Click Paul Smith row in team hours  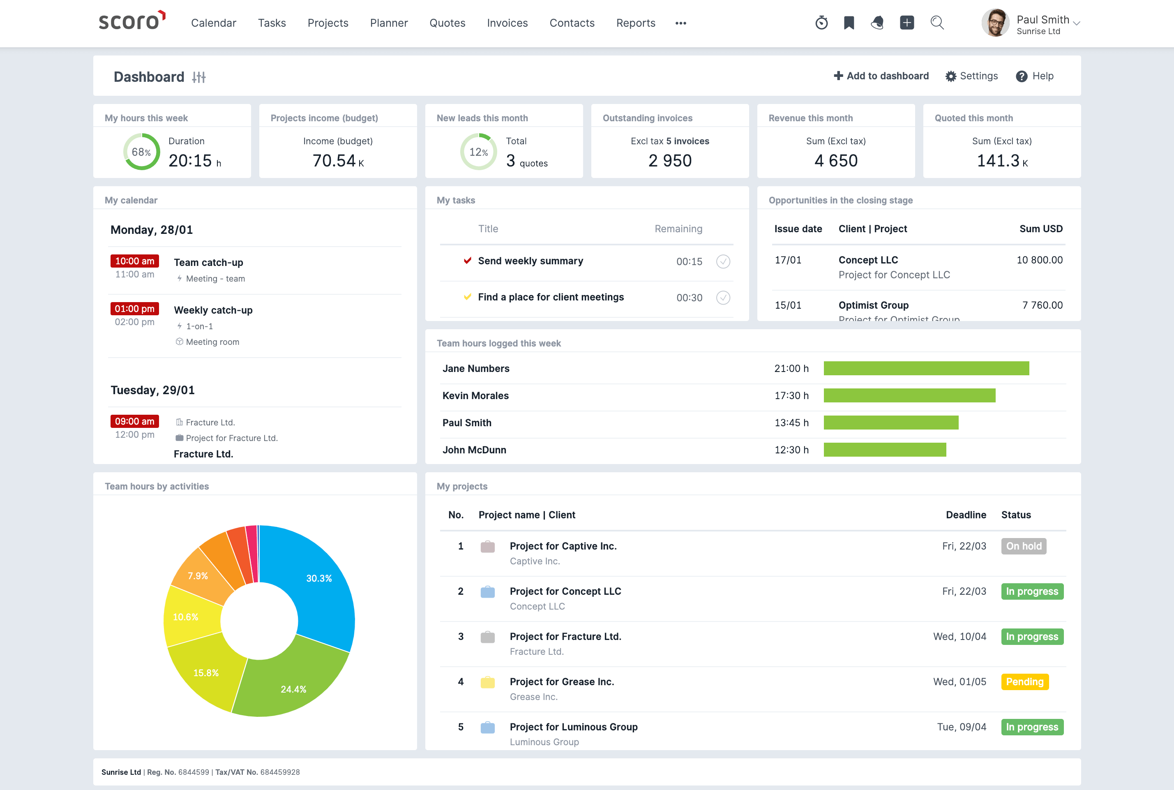(753, 423)
